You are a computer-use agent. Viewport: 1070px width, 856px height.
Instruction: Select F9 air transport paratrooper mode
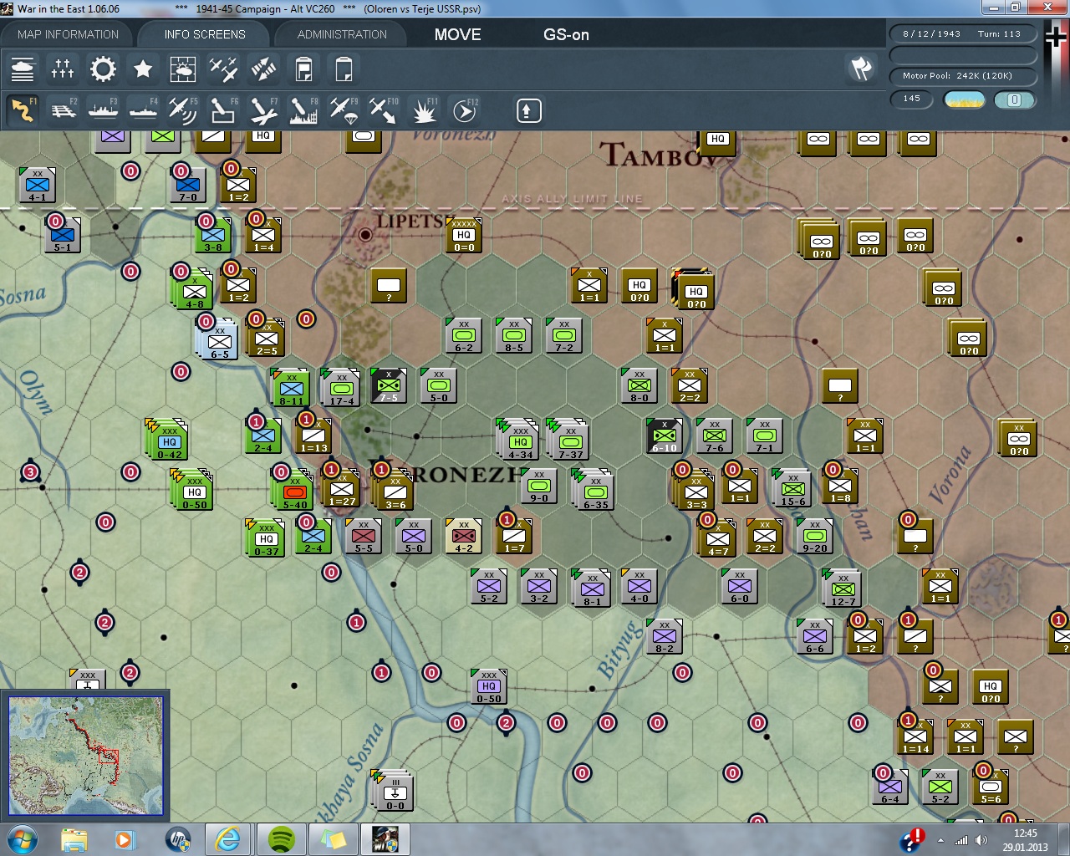coord(343,110)
